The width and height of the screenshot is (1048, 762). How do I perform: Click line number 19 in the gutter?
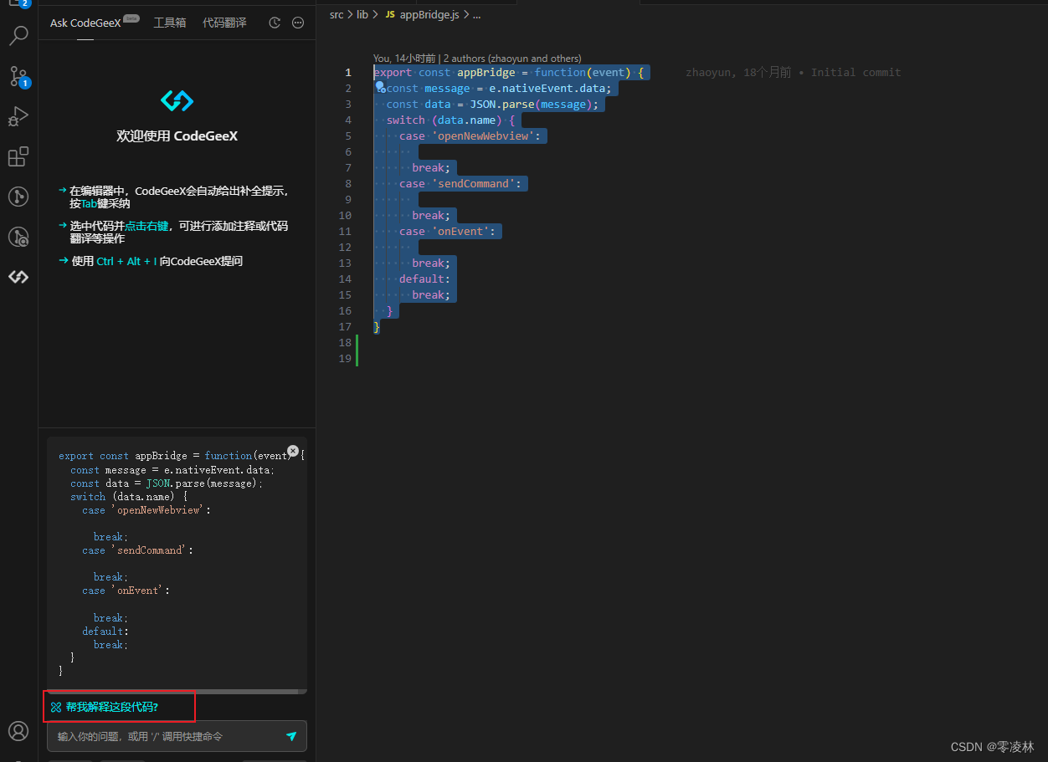(x=346, y=359)
